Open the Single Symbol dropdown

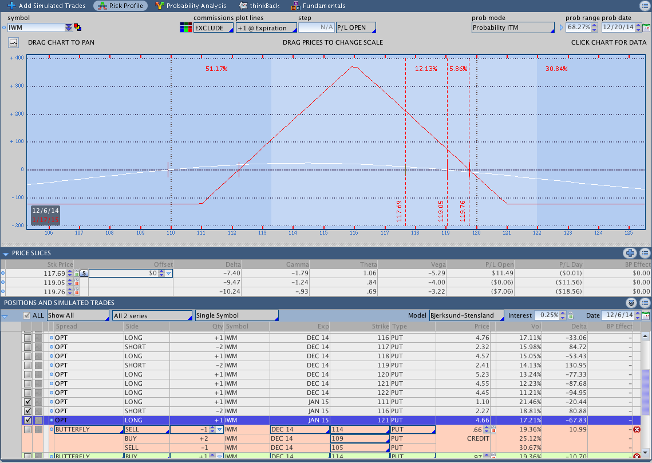pos(237,315)
